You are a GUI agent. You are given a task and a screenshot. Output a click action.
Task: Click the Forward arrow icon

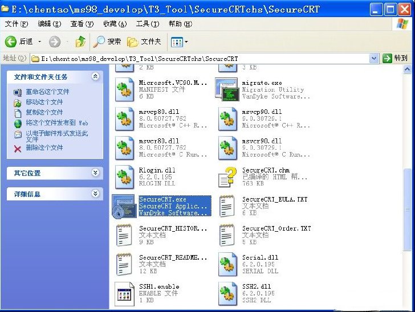pyautogui.click(x=55, y=42)
